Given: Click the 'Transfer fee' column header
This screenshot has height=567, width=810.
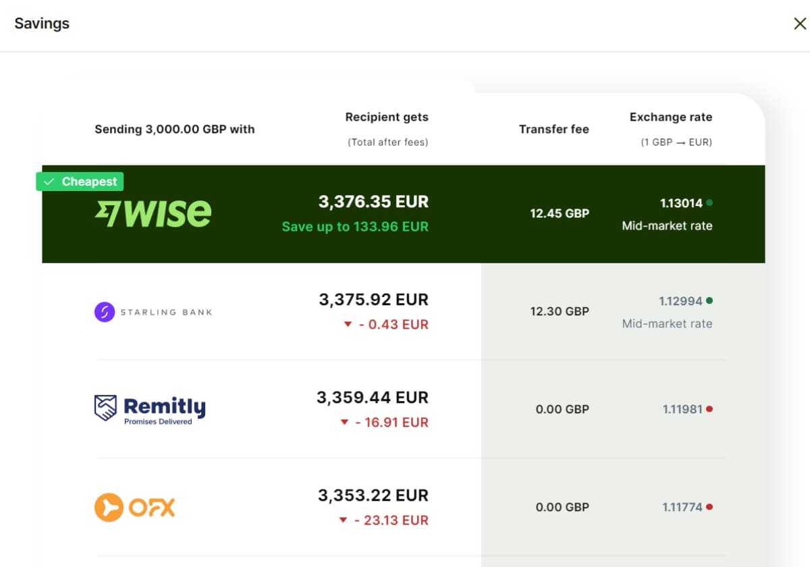Looking at the screenshot, I should click(x=554, y=129).
